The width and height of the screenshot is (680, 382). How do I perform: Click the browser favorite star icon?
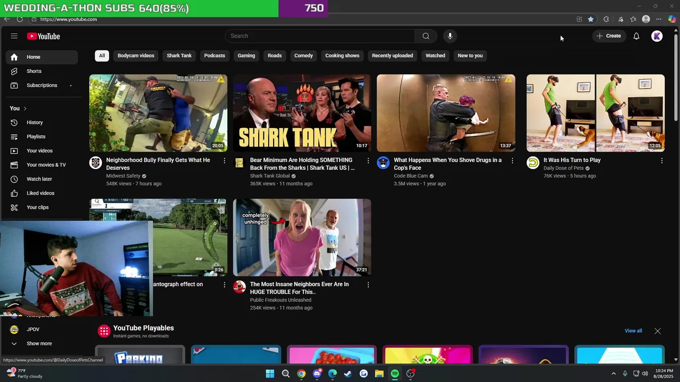[591, 19]
